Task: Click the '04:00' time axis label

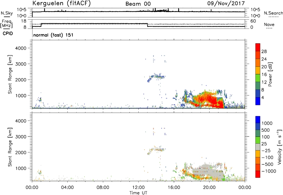Action: (x=67, y=188)
